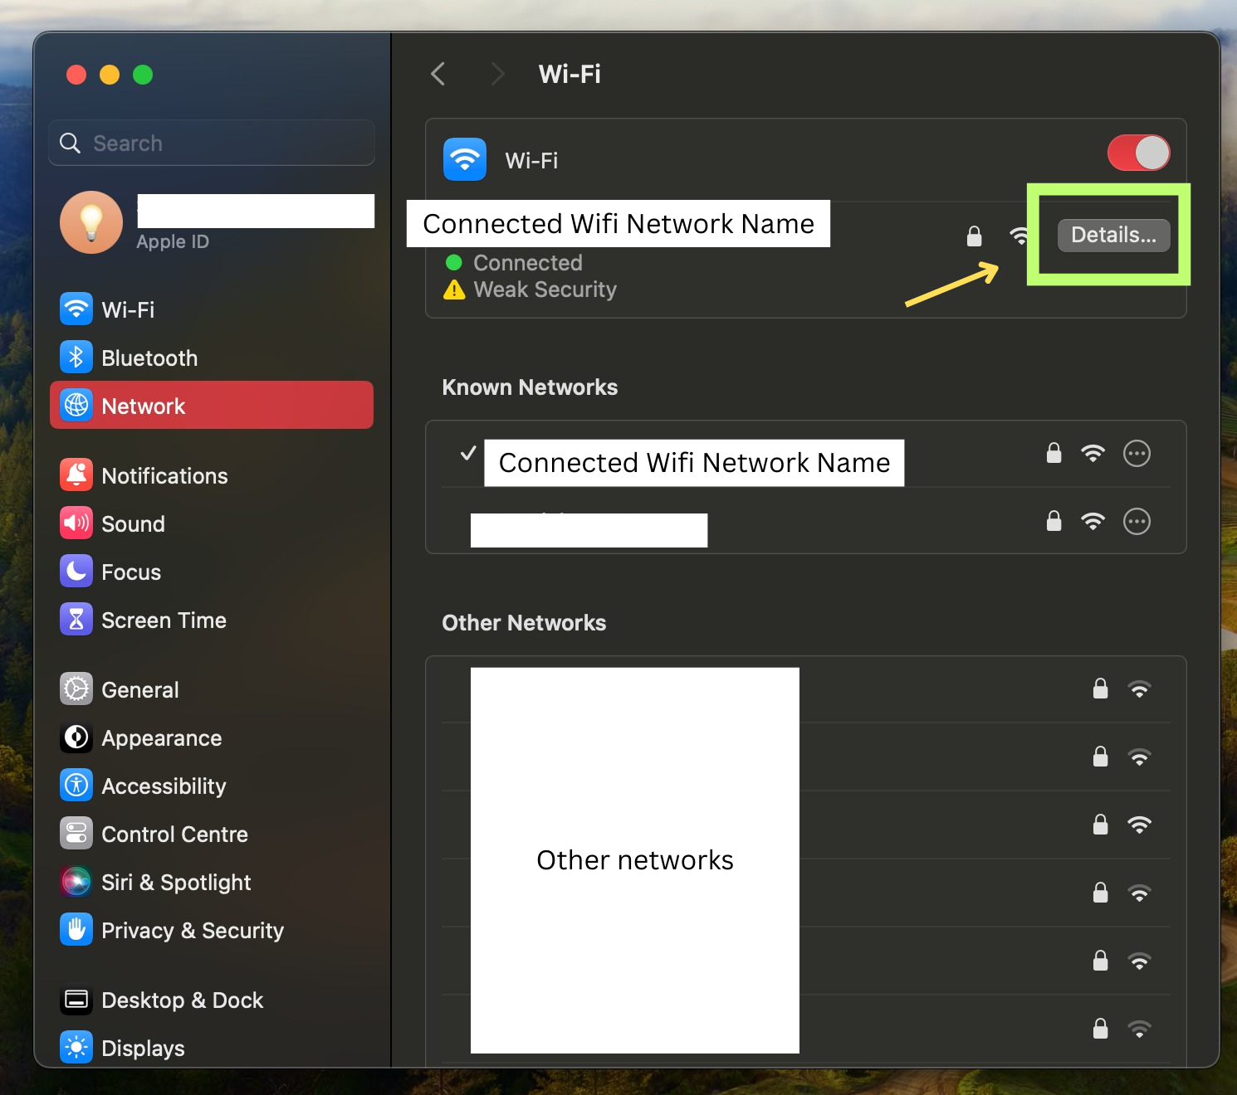This screenshot has height=1095, width=1237.
Task: Turn off Wi-Fi with the toggle switch
Action: point(1138,153)
